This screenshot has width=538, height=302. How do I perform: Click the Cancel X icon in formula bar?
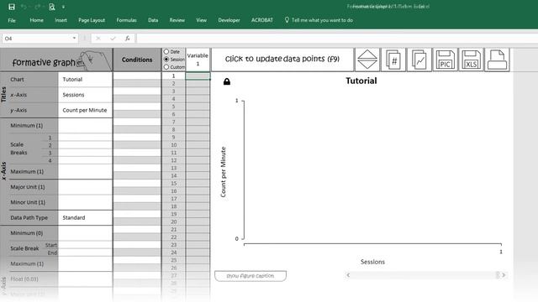point(98,39)
